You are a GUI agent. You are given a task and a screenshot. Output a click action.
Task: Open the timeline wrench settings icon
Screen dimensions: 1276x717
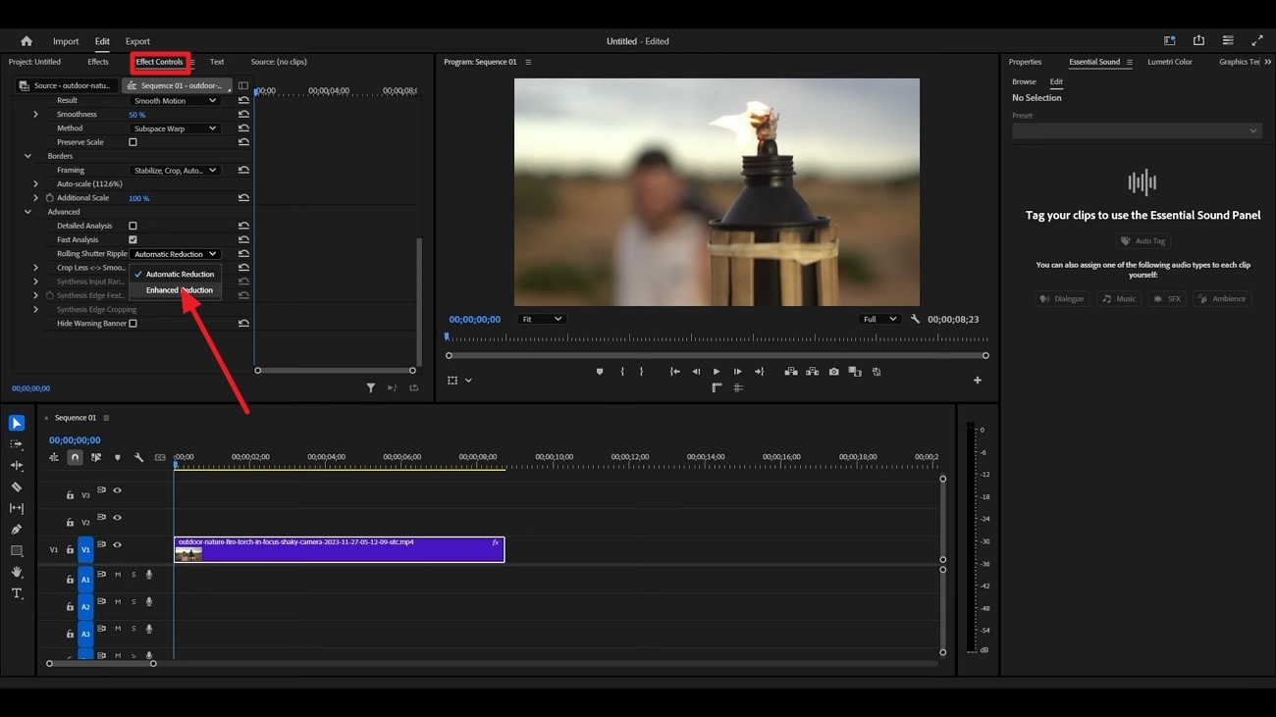pyautogui.click(x=139, y=456)
